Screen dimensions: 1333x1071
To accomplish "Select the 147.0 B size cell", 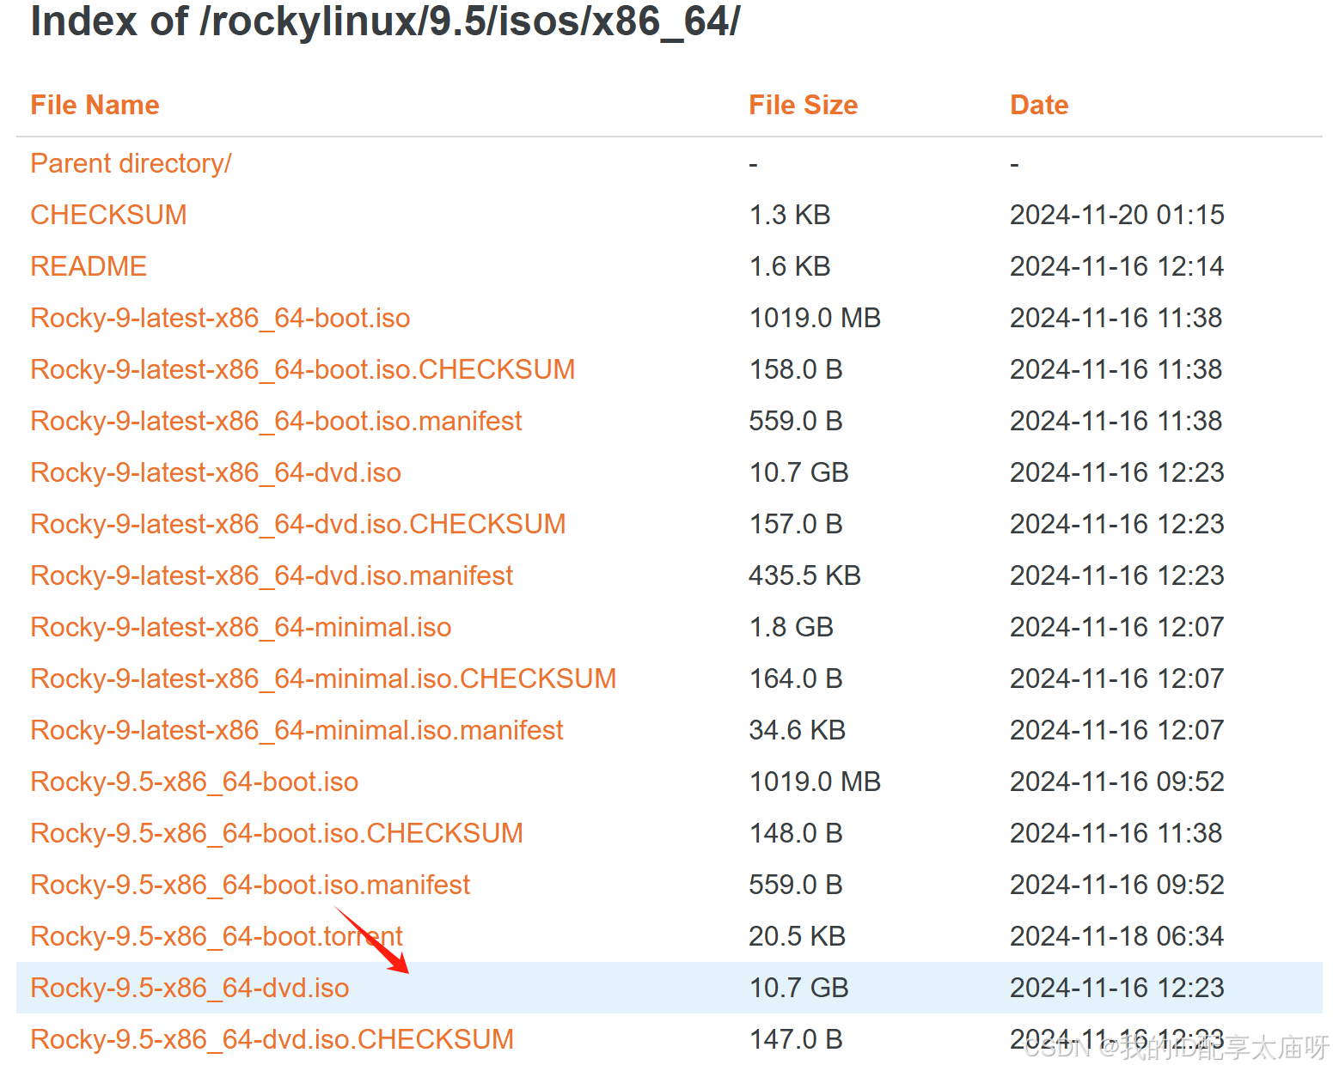I will (796, 1039).
